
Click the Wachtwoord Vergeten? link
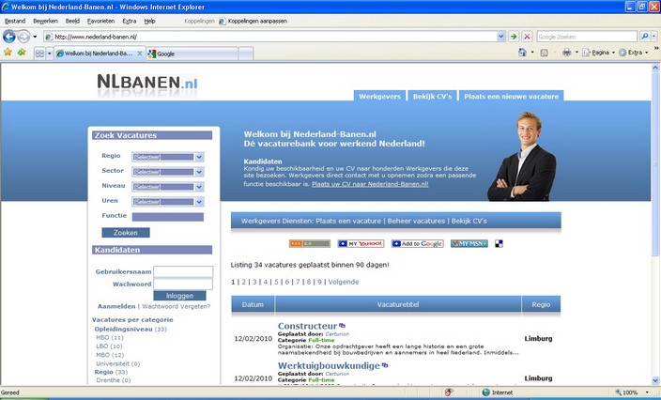177,306
